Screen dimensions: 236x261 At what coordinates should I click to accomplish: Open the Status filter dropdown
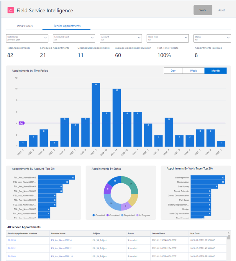(212, 38)
